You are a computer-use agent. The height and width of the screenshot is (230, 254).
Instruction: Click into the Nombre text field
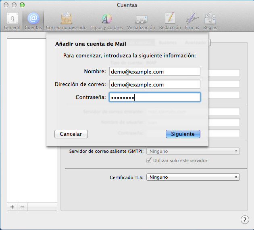tap(154, 72)
